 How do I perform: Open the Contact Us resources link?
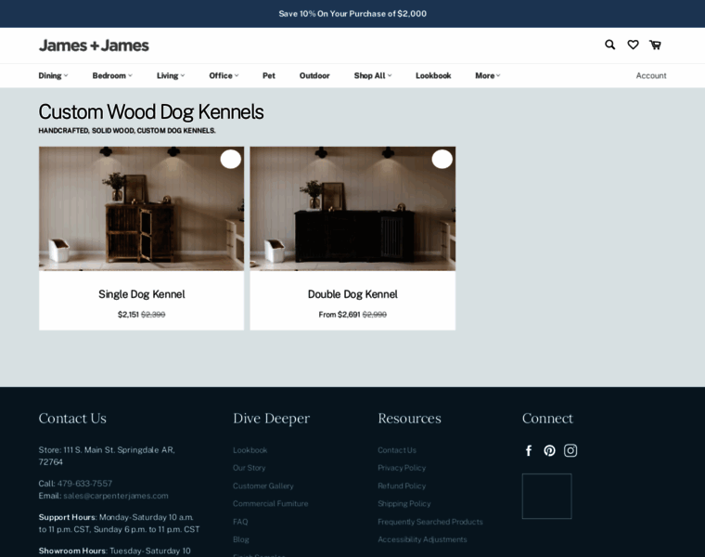pos(397,450)
